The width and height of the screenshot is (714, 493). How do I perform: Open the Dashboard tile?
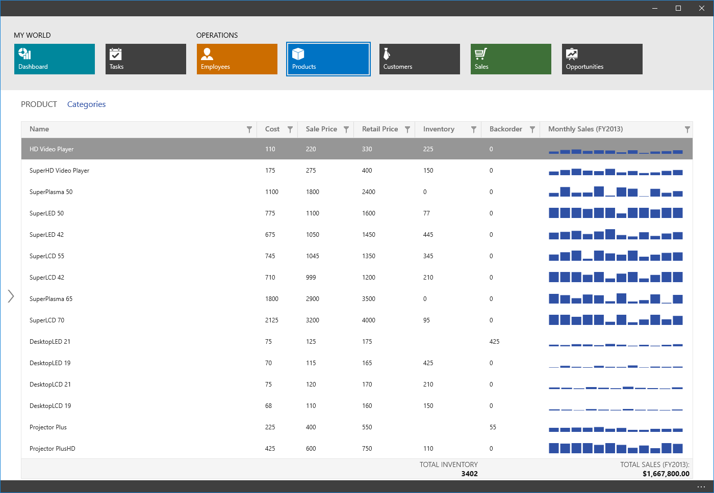[54, 59]
